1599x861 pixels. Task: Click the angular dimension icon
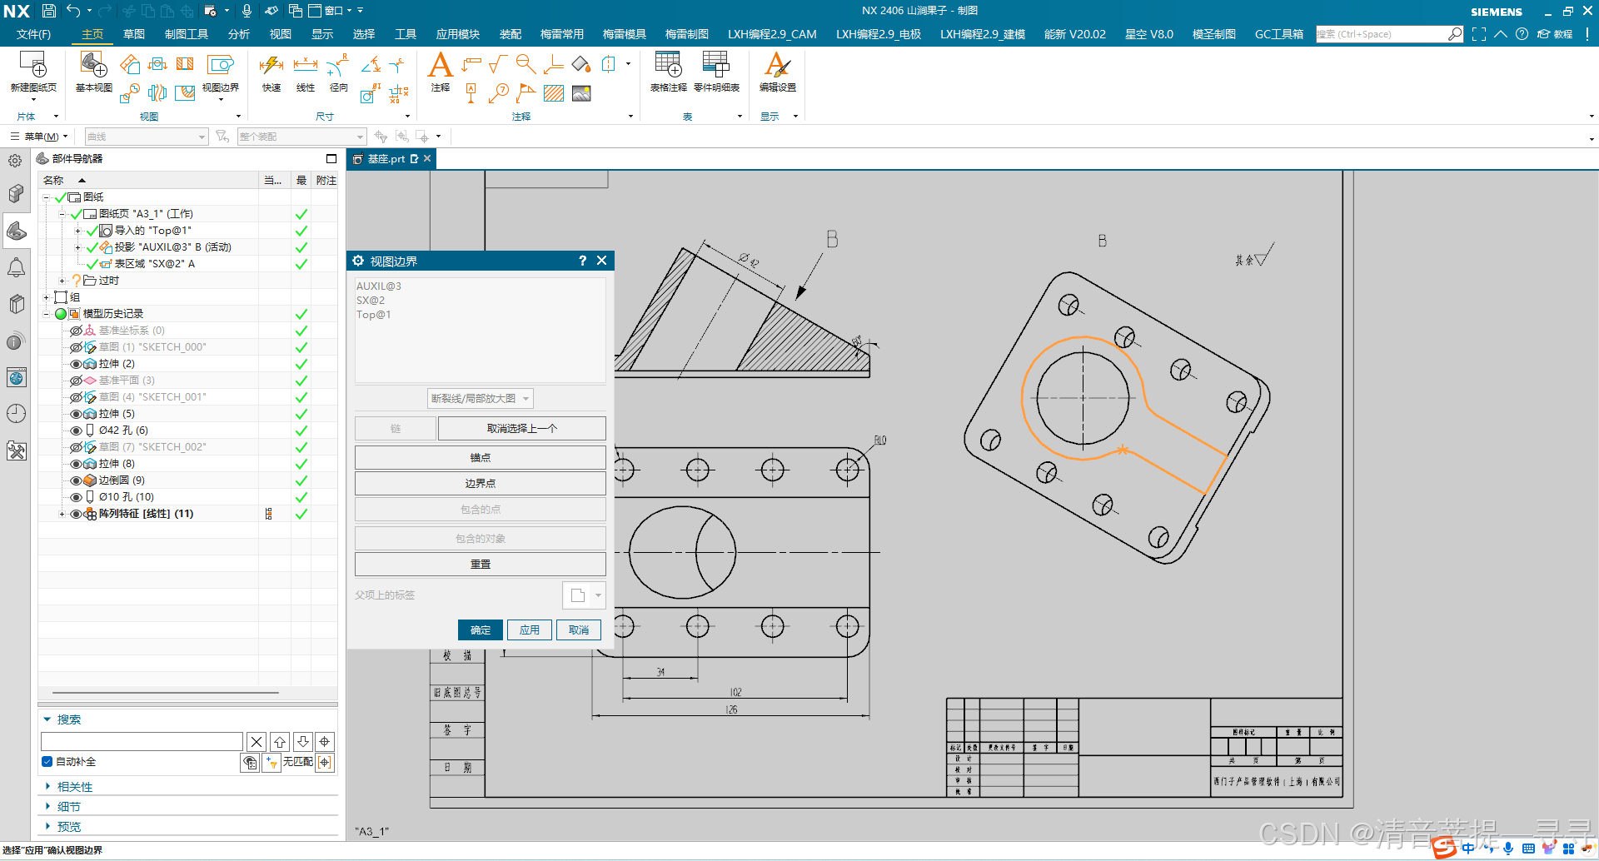[x=371, y=65]
